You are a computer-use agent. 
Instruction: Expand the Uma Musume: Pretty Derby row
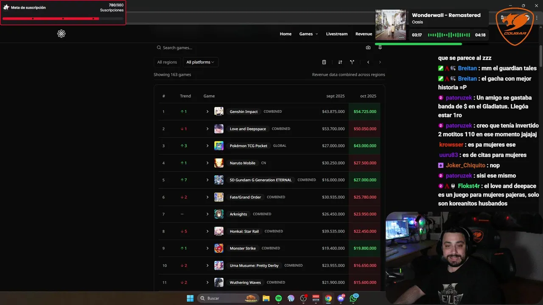[207, 266]
